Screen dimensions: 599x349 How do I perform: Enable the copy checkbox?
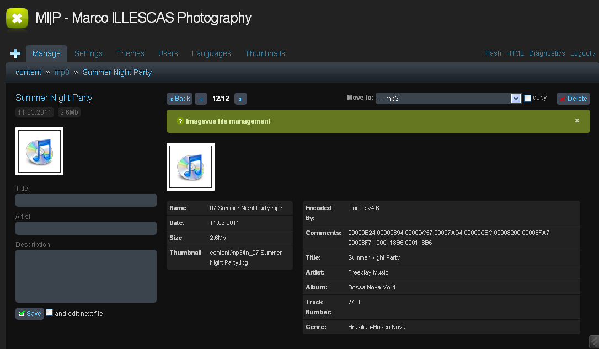click(x=527, y=99)
